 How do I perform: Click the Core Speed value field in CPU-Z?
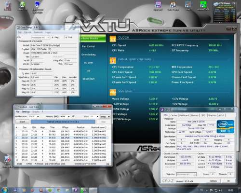point(186,157)
